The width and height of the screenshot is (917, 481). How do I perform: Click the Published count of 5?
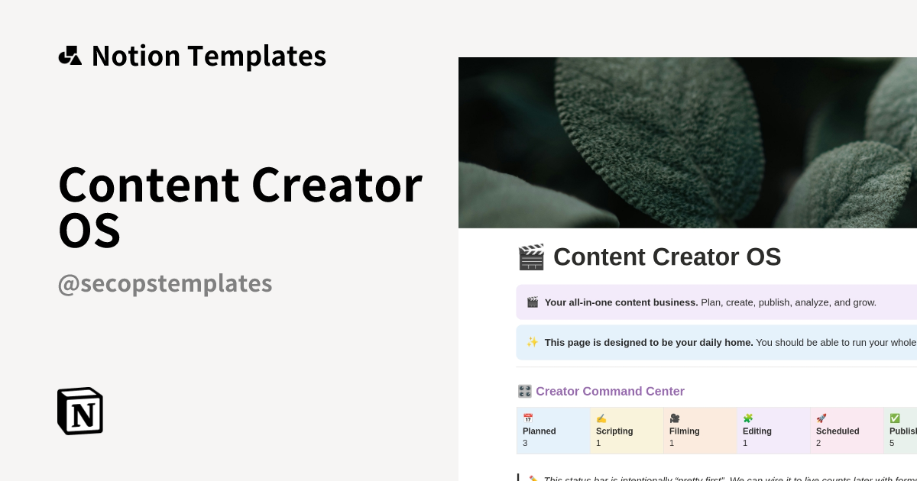[x=892, y=443]
